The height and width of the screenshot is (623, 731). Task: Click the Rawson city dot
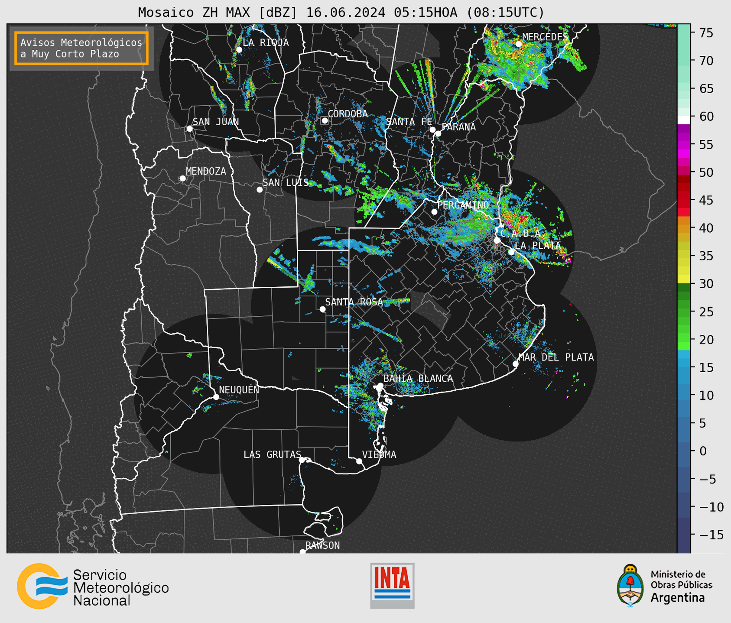point(302,552)
